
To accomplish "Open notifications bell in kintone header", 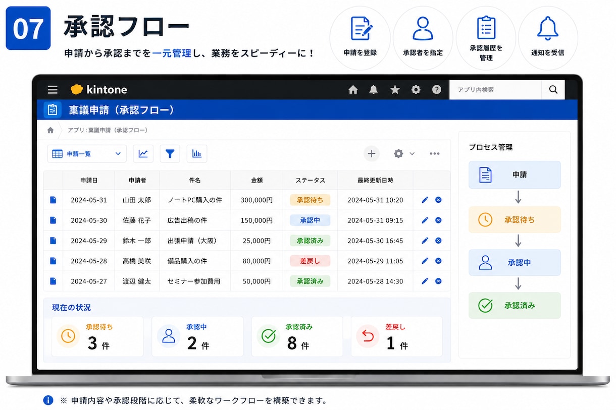I will pyautogui.click(x=374, y=90).
